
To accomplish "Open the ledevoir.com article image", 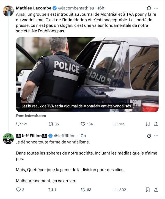I will tap(87, 75).
